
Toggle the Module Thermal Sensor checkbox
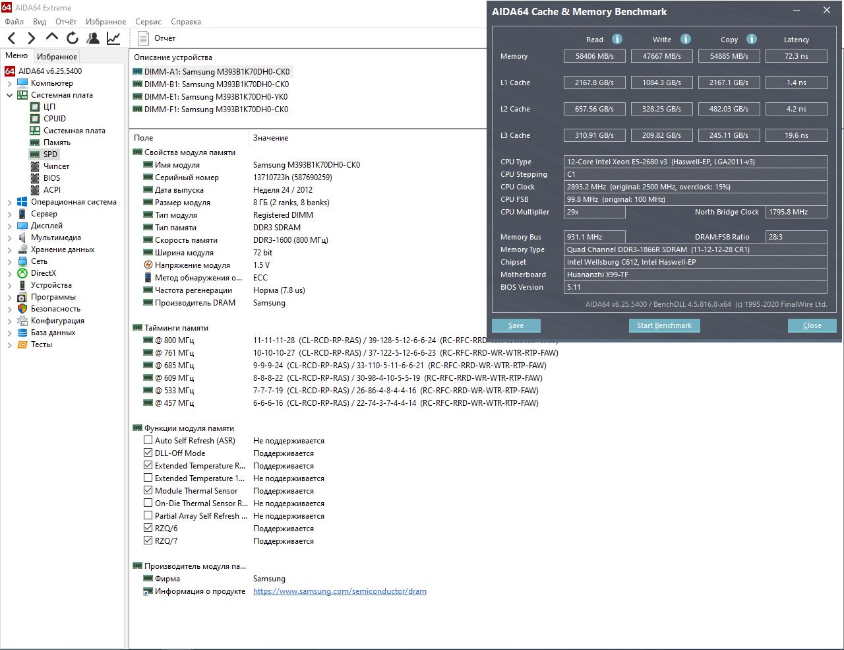coord(148,490)
